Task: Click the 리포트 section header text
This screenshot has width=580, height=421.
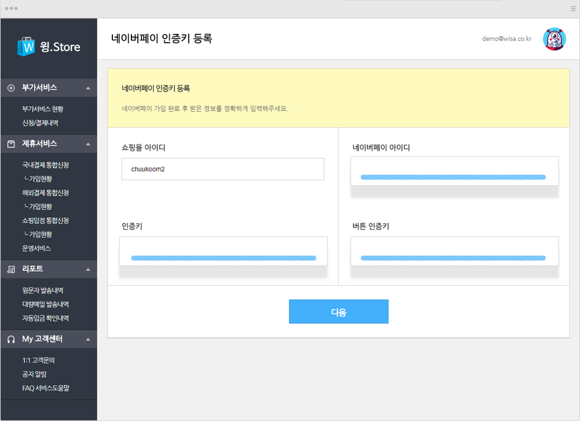Action: coord(33,269)
